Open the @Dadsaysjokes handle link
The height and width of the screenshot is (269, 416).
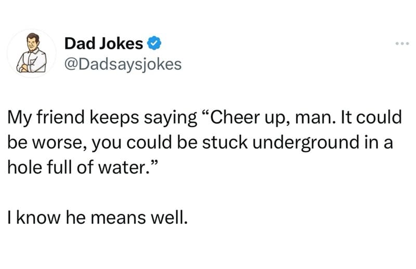123,64
